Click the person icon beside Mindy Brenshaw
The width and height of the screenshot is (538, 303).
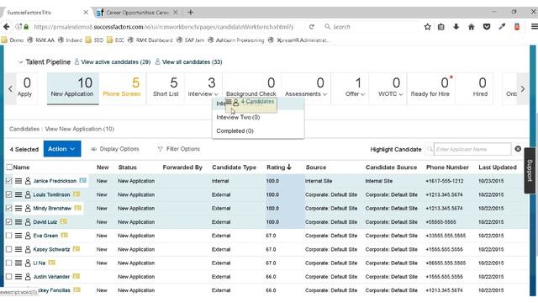tap(28, 209)
